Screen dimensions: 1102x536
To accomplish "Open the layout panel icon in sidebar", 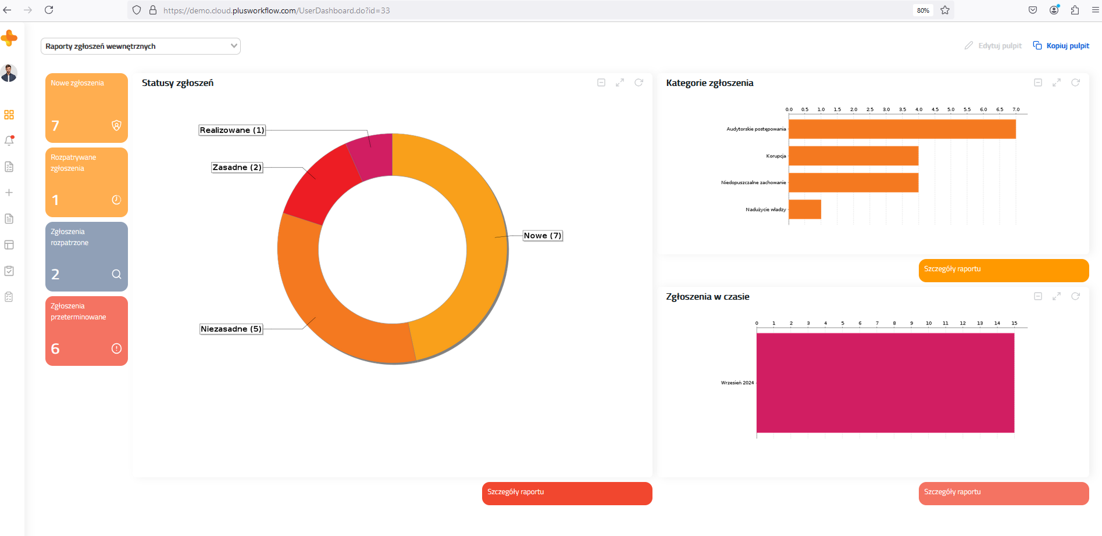I will click(x=9, y=245).
